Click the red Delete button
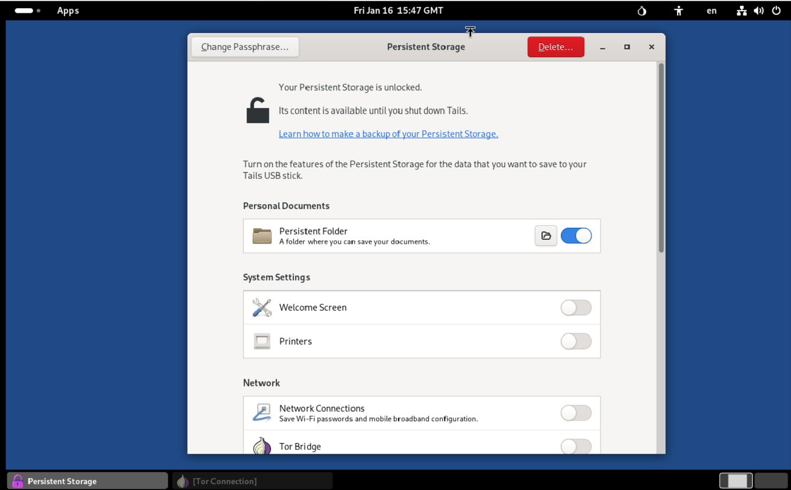This screenshot has width=791, height=490. [556, 47]
